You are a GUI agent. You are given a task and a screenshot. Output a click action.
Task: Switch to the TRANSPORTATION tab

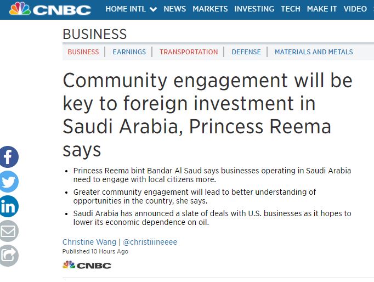189,52
